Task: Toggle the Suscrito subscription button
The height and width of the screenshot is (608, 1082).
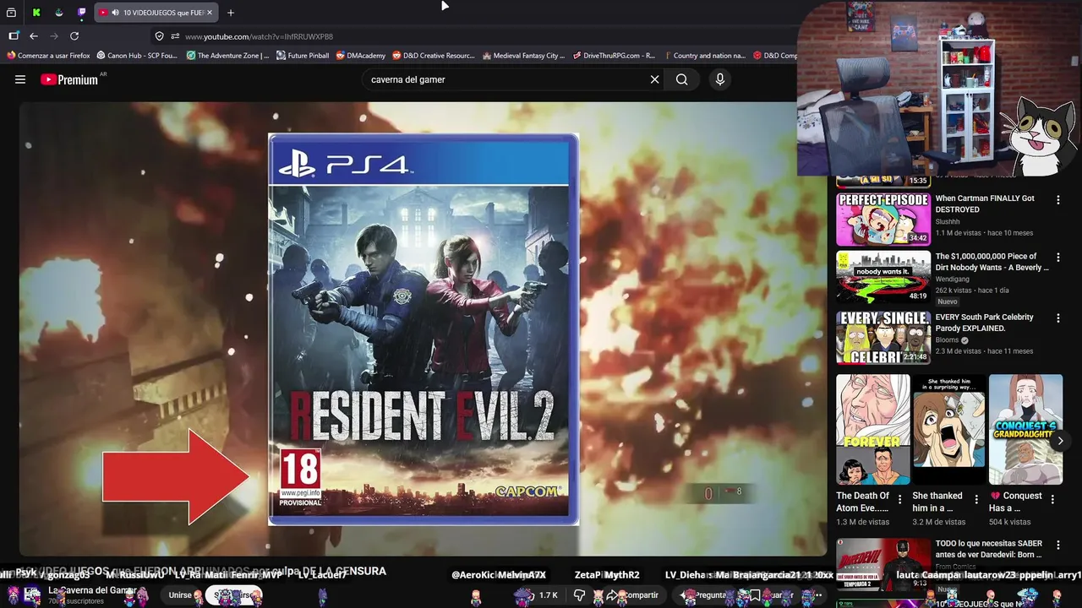Action: [x=233, y=595]
